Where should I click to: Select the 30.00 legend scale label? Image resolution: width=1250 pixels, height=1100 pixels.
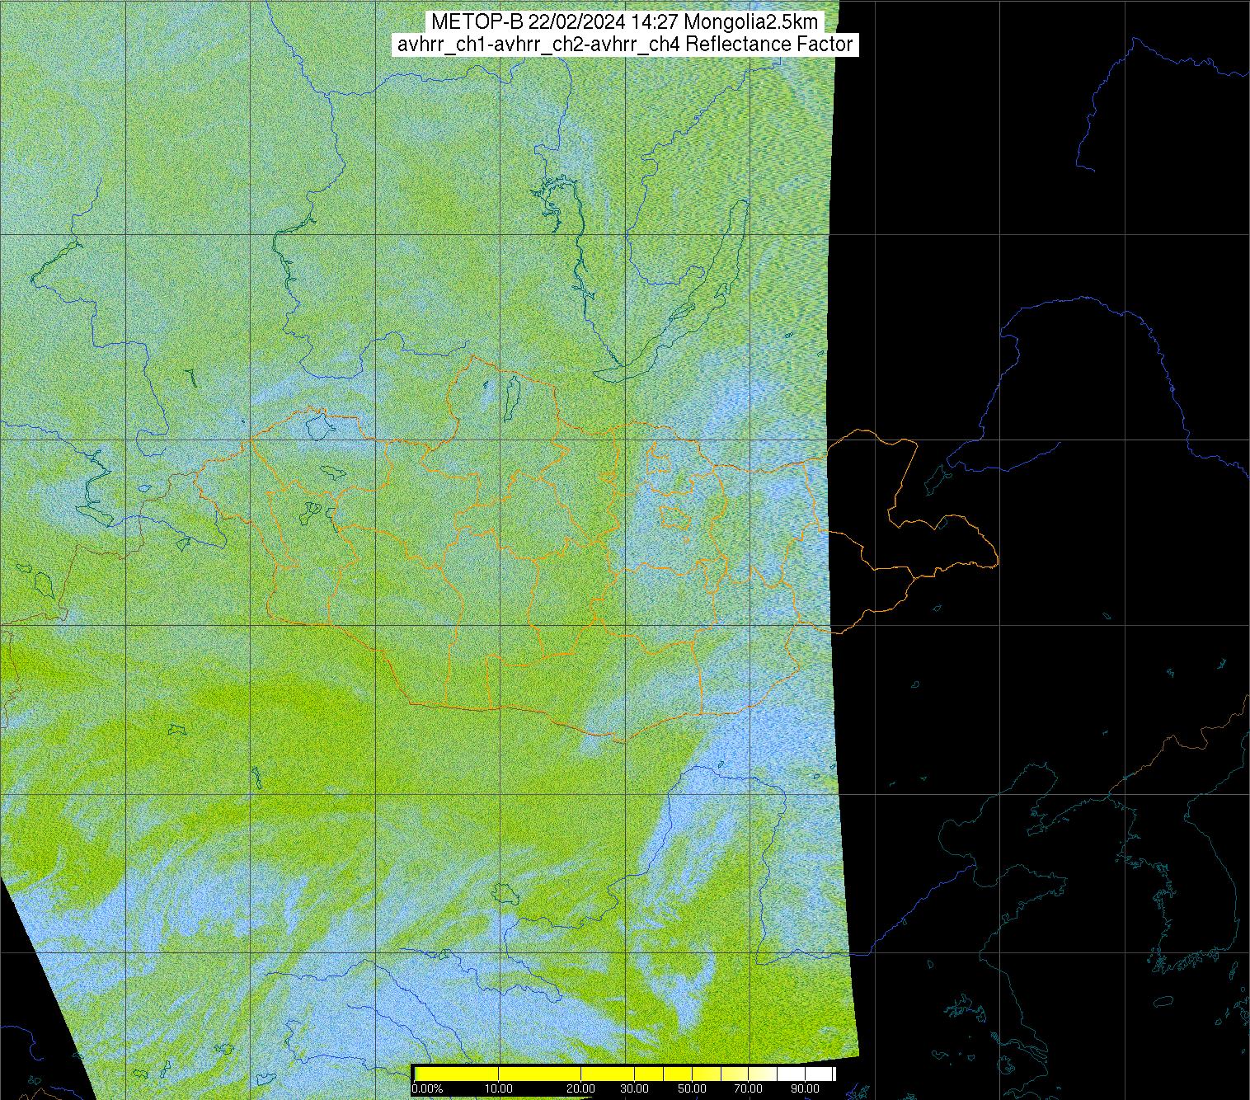(632, 1089)
